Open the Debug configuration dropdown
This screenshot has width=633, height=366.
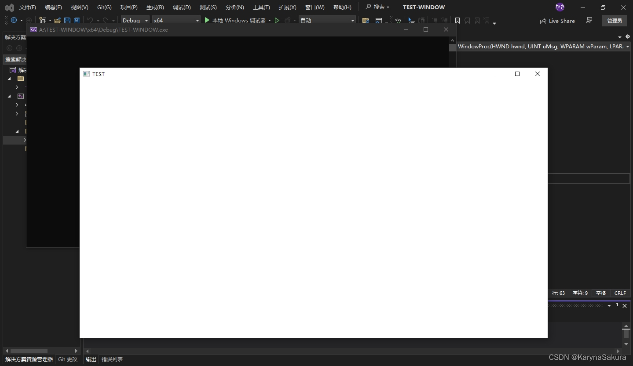coord(135,20)
